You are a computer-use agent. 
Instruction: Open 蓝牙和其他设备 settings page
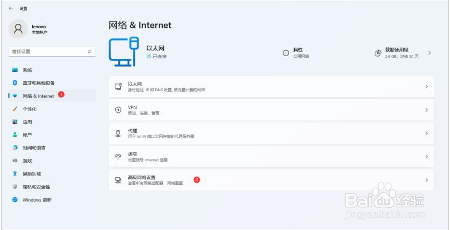click(52, 83)
